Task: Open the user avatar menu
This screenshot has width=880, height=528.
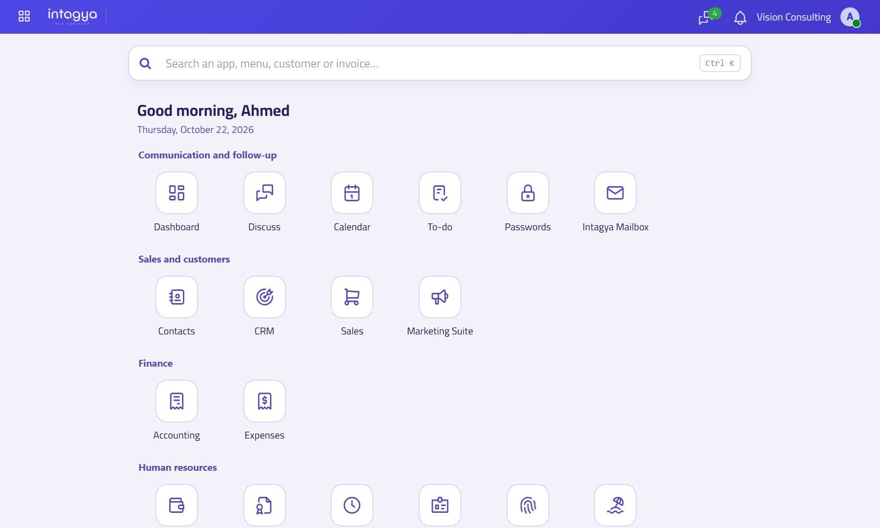Action: coord(850,17)
